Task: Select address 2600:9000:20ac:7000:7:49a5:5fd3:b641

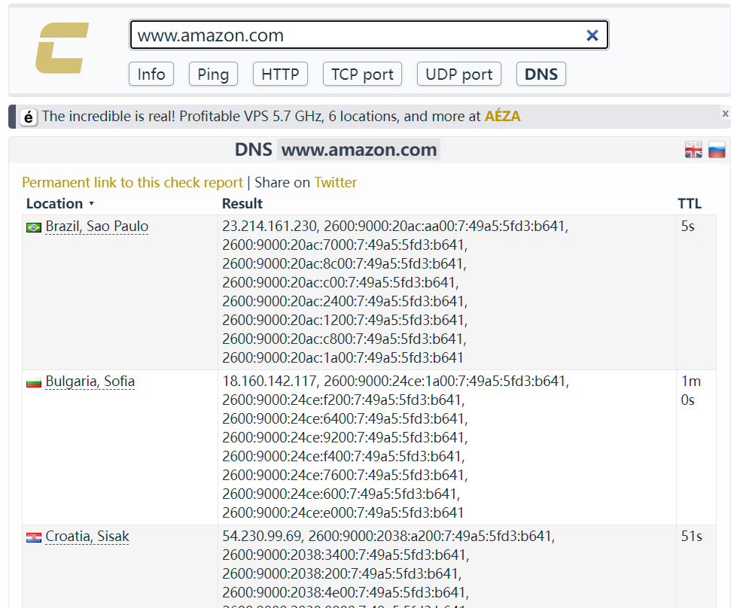Action: [x=343, y=245]
